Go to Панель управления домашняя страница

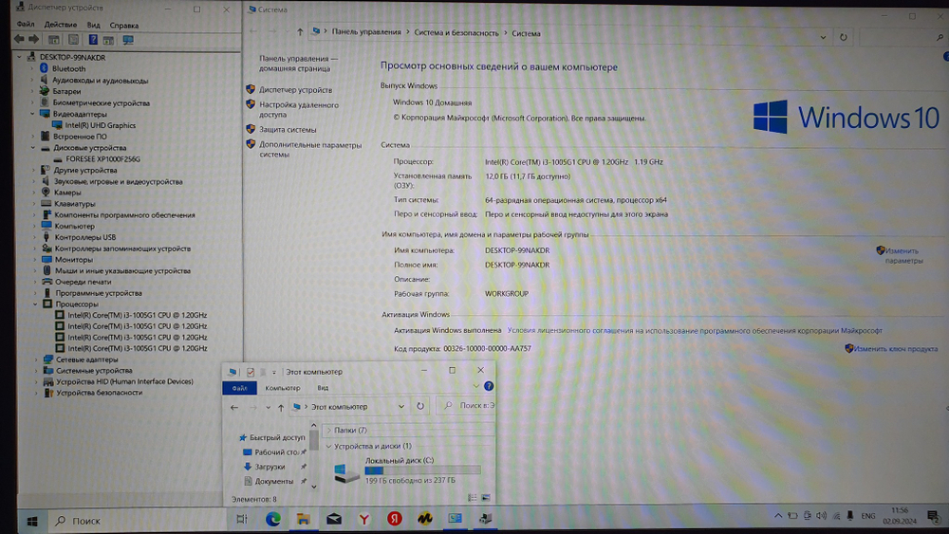pos(298,64)
